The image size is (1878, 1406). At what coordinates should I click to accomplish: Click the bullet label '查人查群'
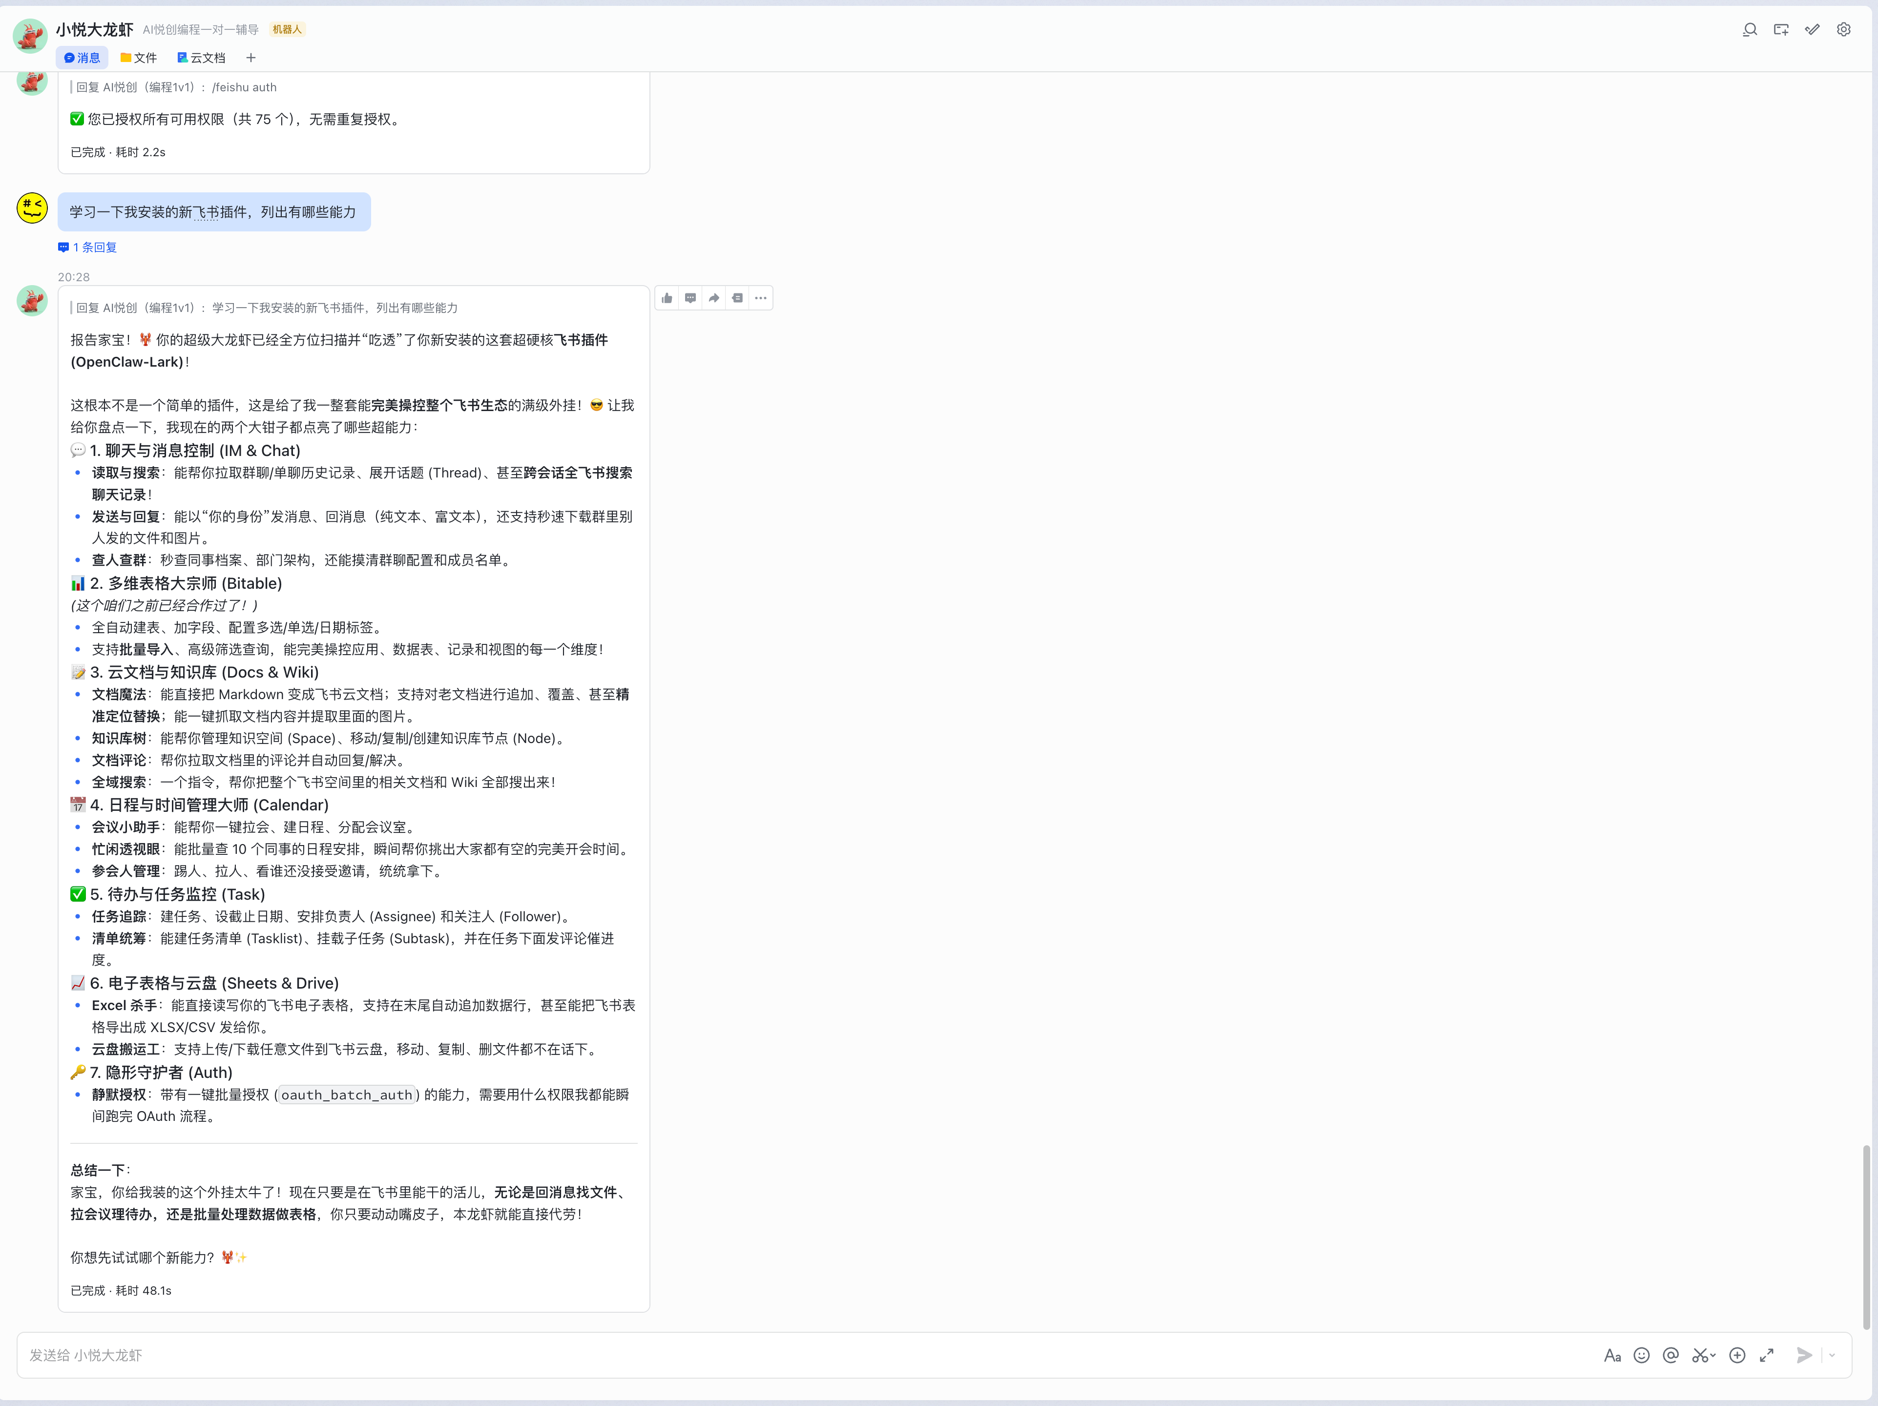point(119,560)
